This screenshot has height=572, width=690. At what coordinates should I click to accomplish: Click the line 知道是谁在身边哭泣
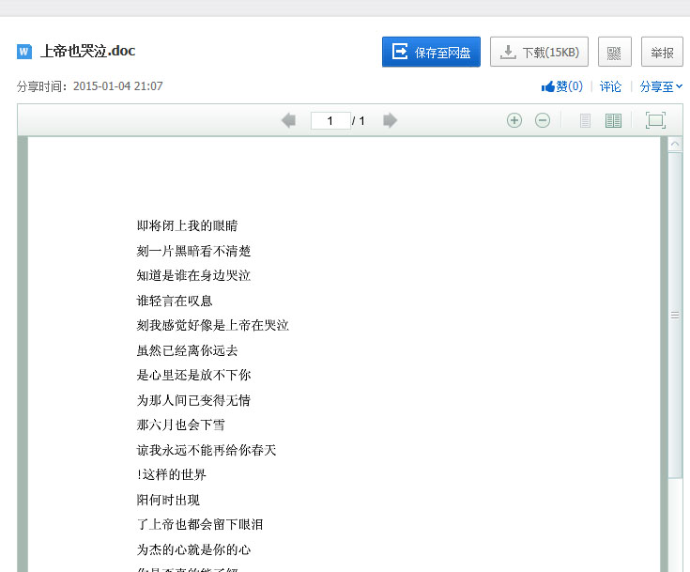click(193, 275)
